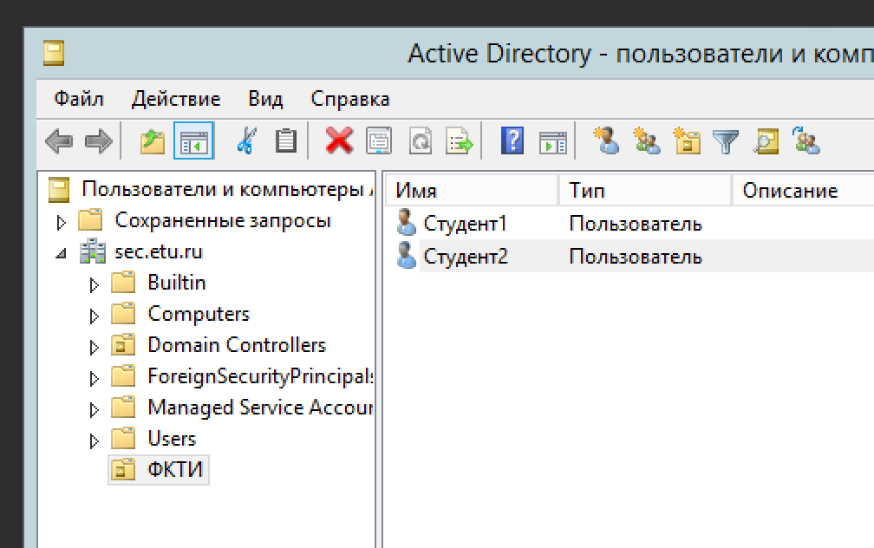Toggle the action pane icon
874x548 pixels.
click(x=553, y=143)
